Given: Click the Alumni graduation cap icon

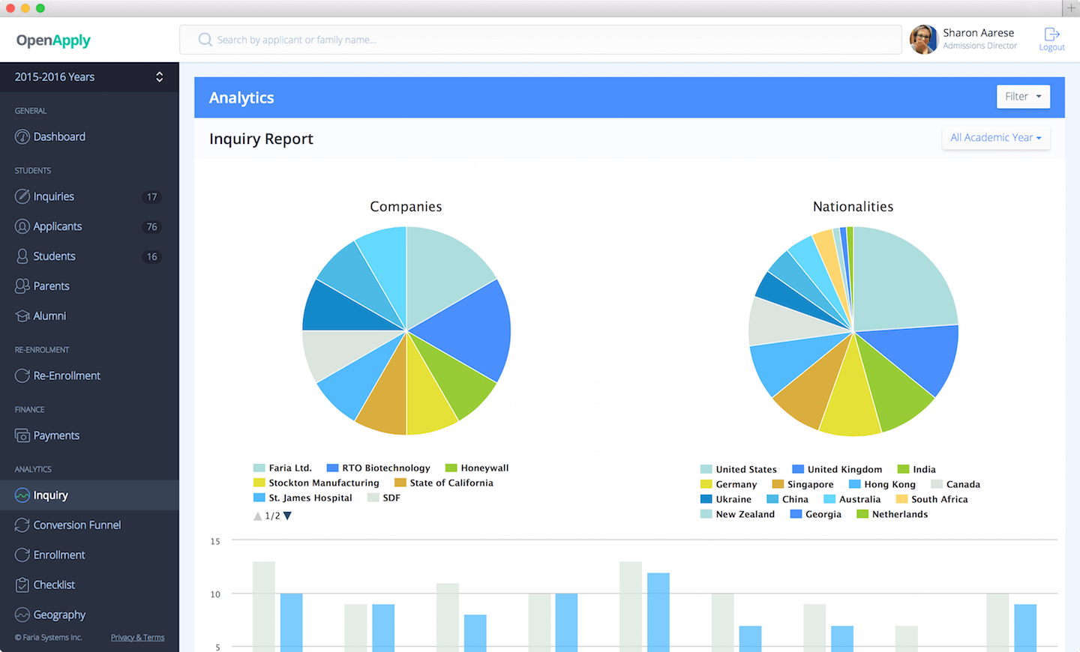Looking at the screenshot, I should click(x=22, y=316).
